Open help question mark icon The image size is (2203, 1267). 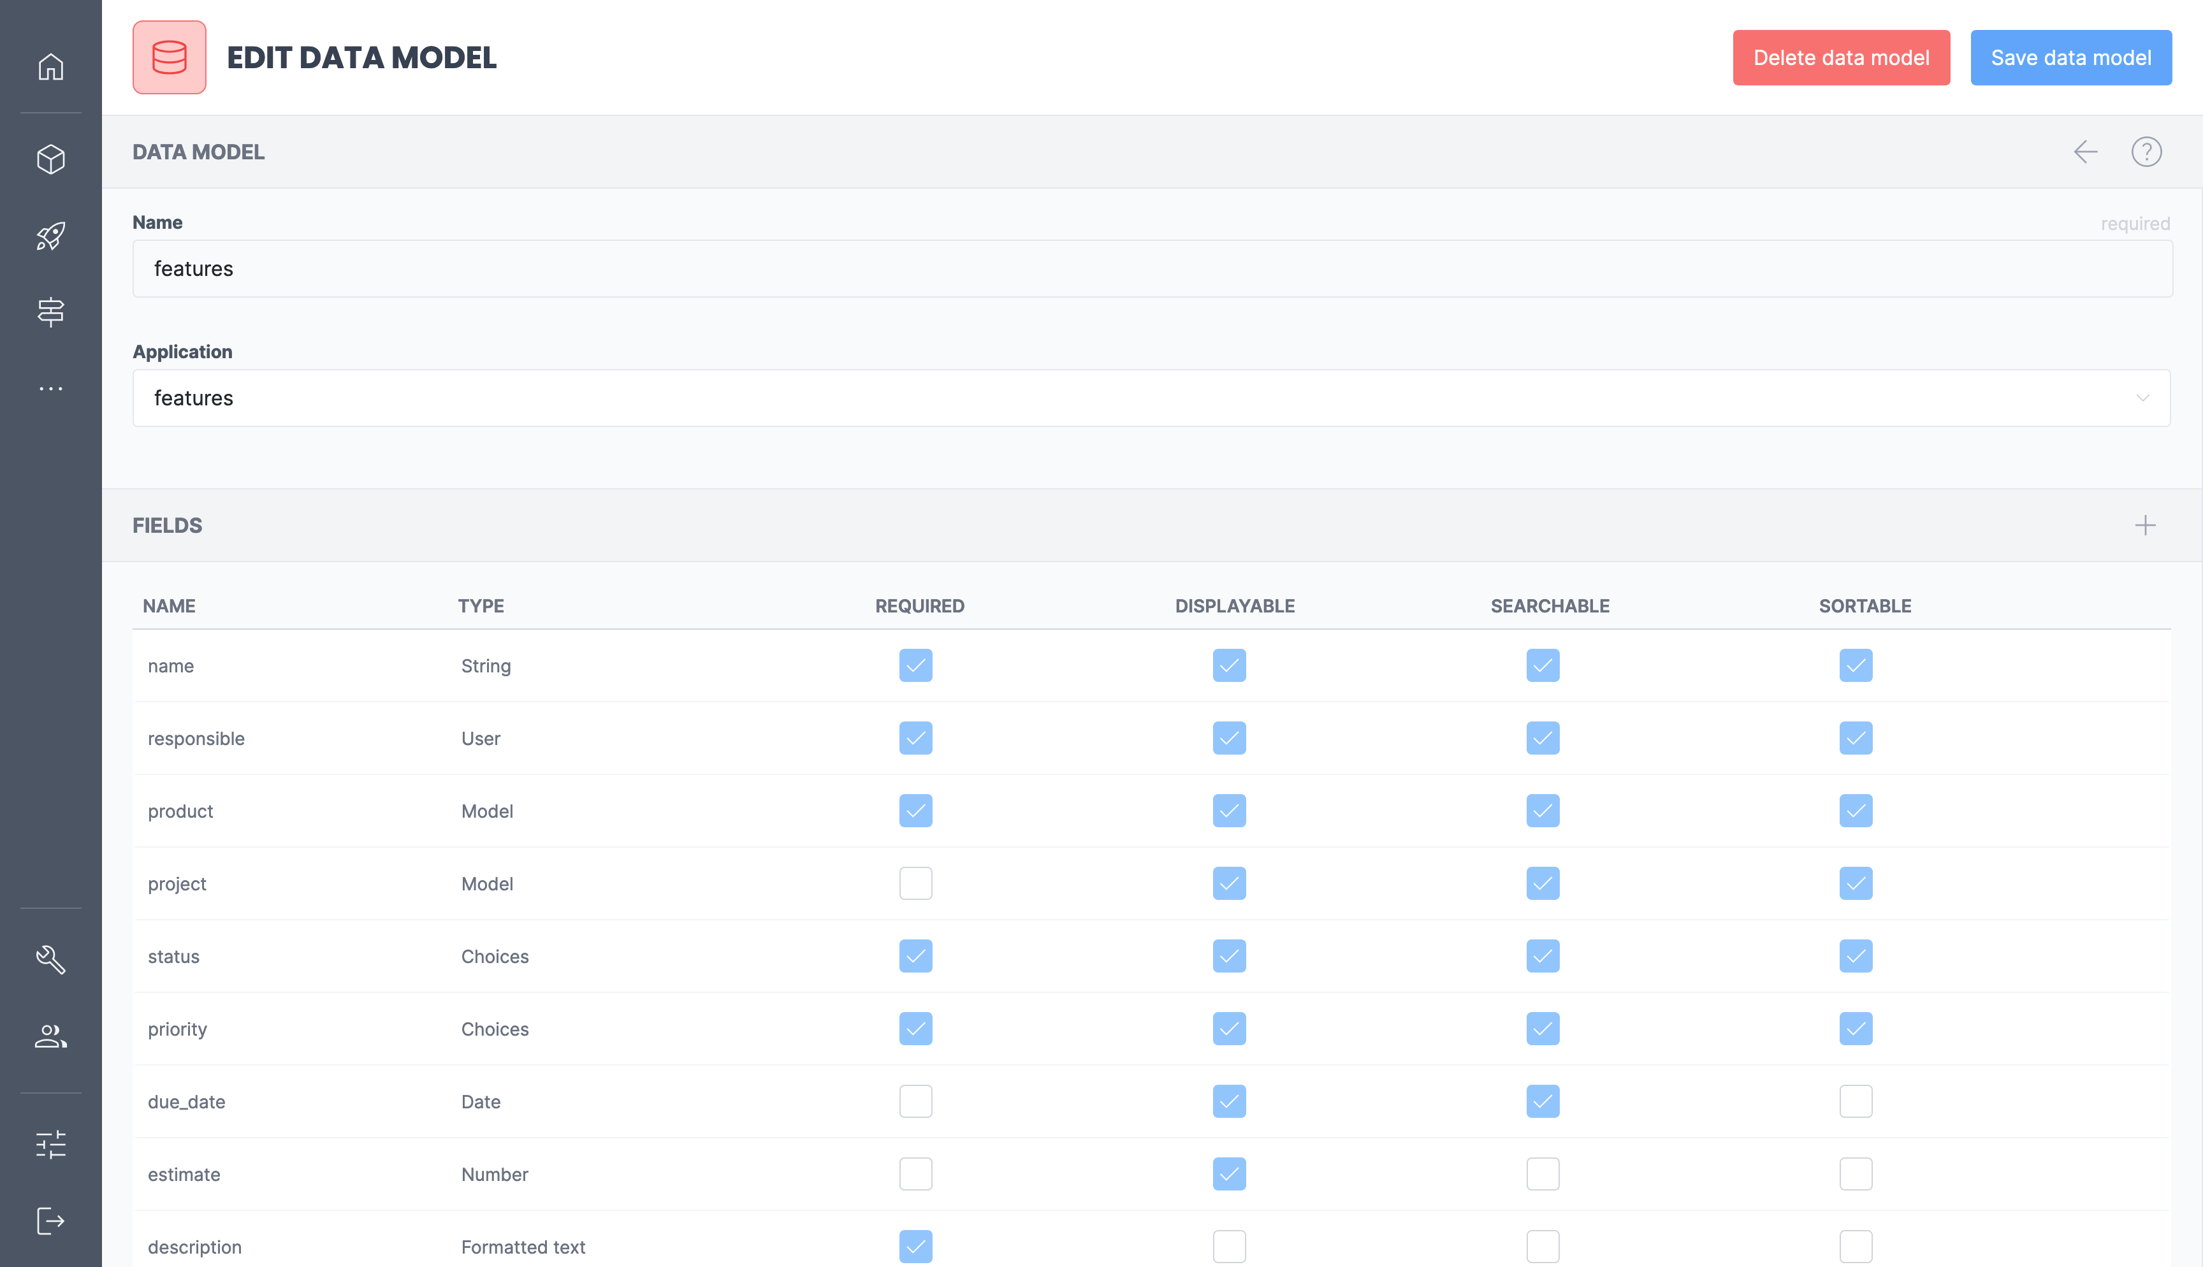(x=2146, y=152)
